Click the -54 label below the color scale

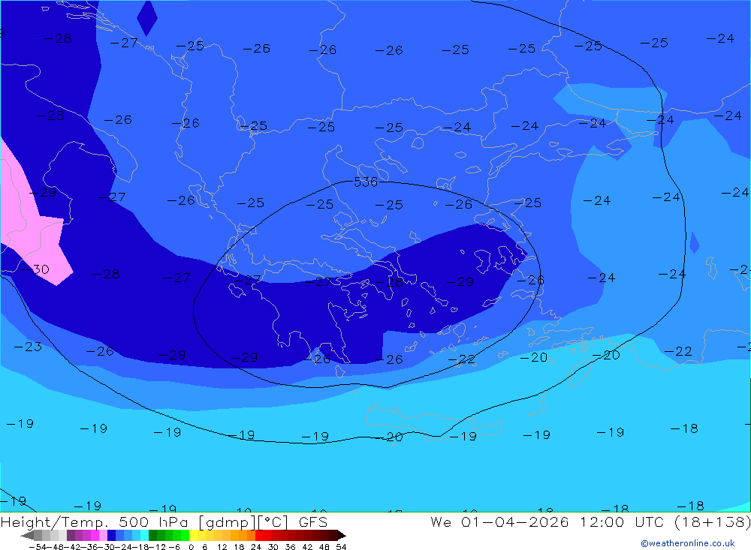(38, 547)
